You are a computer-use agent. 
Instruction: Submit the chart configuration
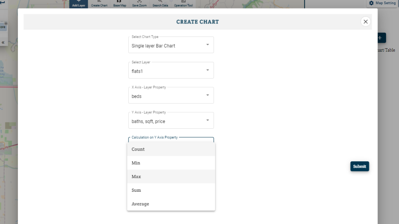point(359,166)
